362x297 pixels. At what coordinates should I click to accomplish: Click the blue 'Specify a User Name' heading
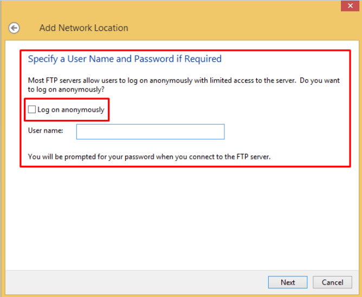pyautogui.click(x=125, y=59)
